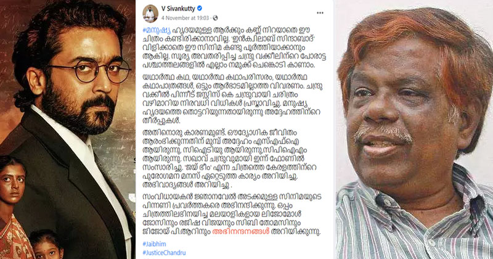The width and height of the screenshot is (493, 259).
Task: Open the '4 November at 19:03' timestamp link
Action: (x=185, y=18)
